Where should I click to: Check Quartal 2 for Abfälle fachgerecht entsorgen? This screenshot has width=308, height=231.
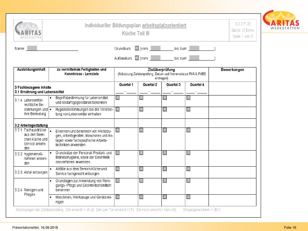coord(141,169)
